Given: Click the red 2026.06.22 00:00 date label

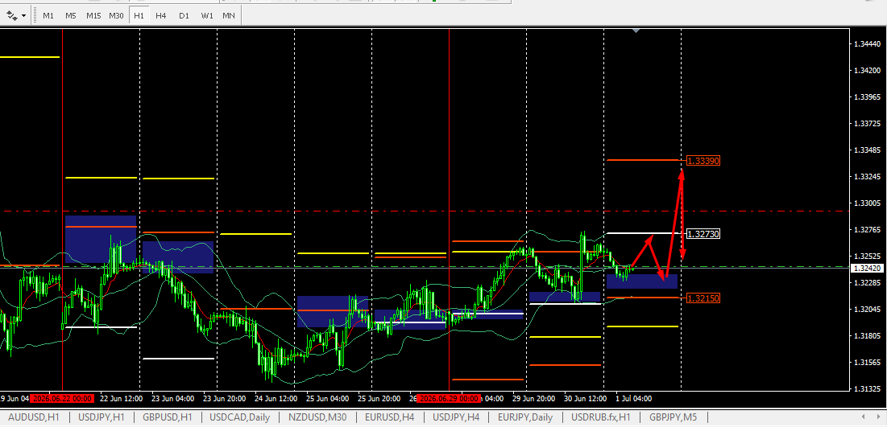Looking at the screenshot, I should 62,399.
